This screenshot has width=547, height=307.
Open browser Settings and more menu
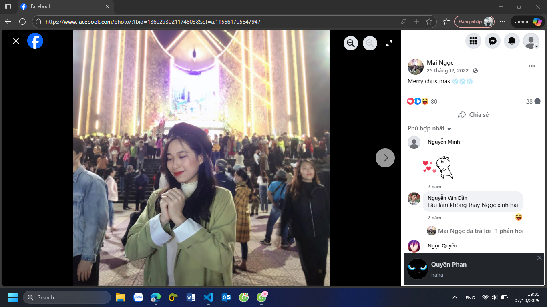click(x=503, y=22)
